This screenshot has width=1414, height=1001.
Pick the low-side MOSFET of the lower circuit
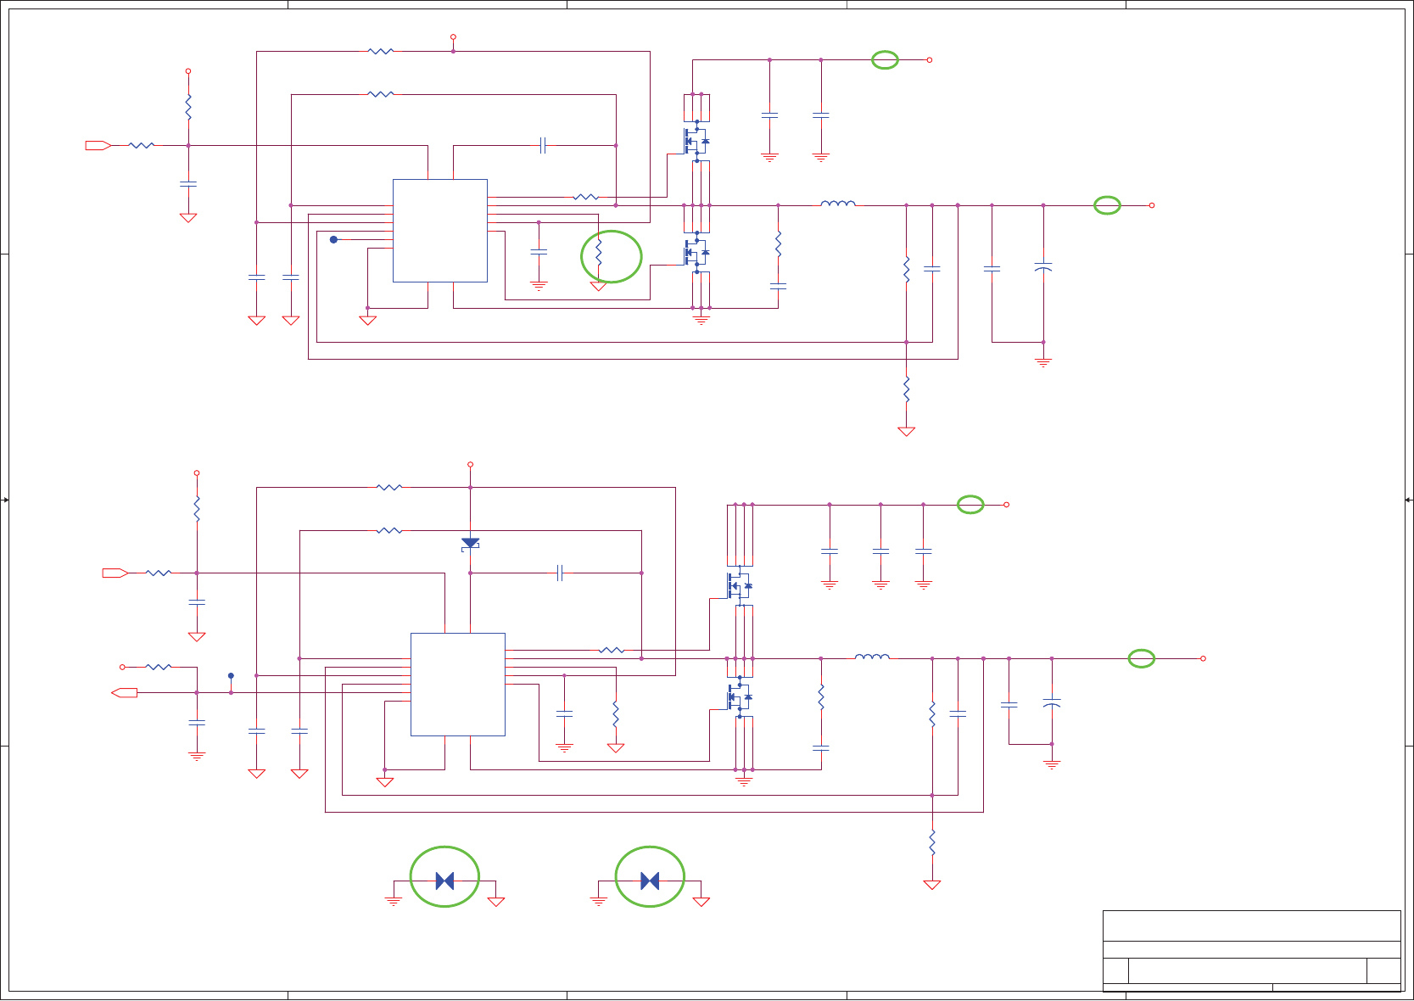[x=739, y=697]
